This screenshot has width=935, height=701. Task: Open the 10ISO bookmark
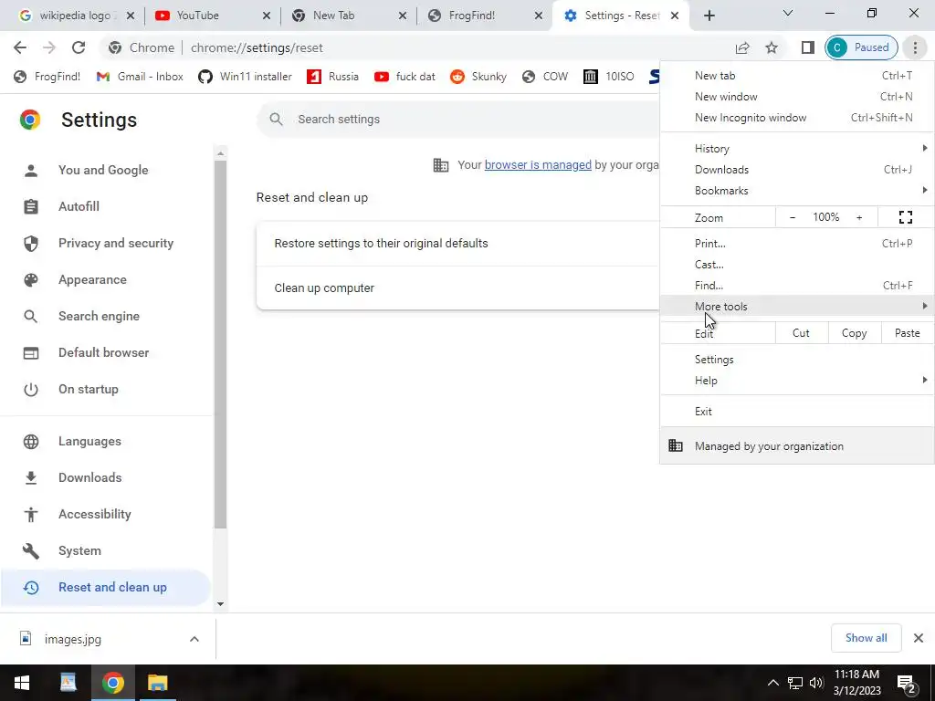coord(609,77)
